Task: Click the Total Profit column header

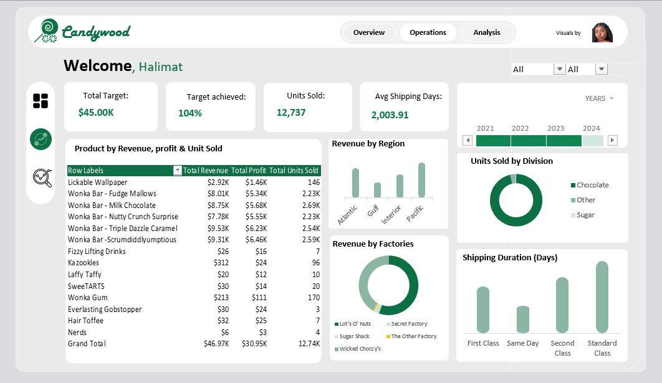Action: click(x=249, y=171)
